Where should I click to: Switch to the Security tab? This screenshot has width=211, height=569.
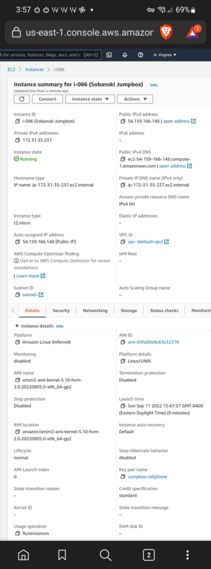click(x=61, y=311)
